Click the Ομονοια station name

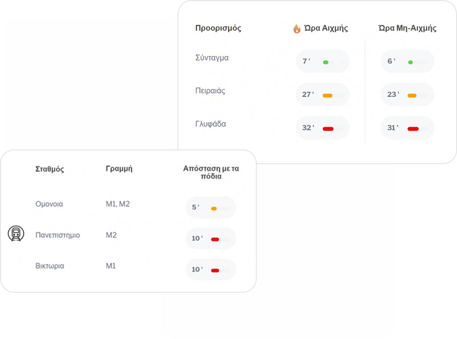coord(49,204)
